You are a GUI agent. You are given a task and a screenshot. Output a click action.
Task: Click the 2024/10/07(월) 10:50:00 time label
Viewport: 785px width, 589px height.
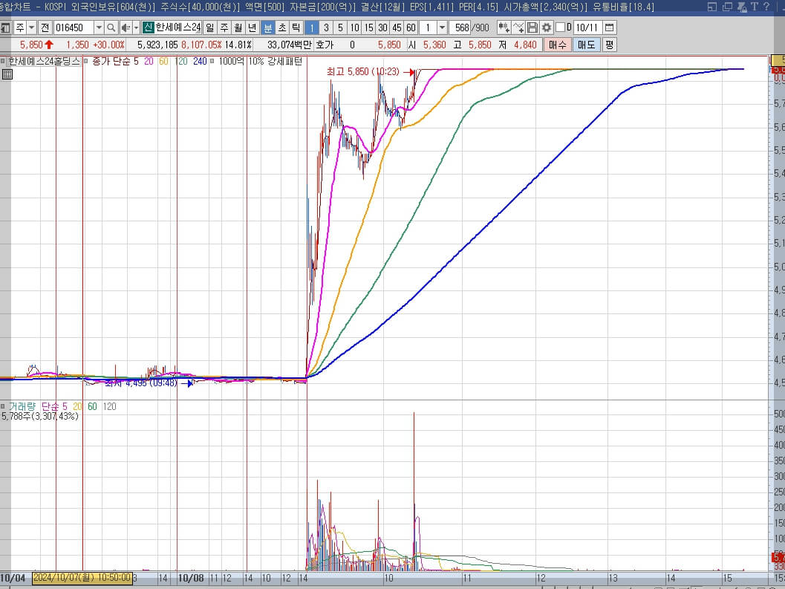(x=82, y=577)
